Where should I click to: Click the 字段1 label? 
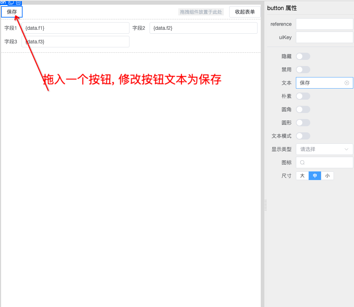click(11, 28)
